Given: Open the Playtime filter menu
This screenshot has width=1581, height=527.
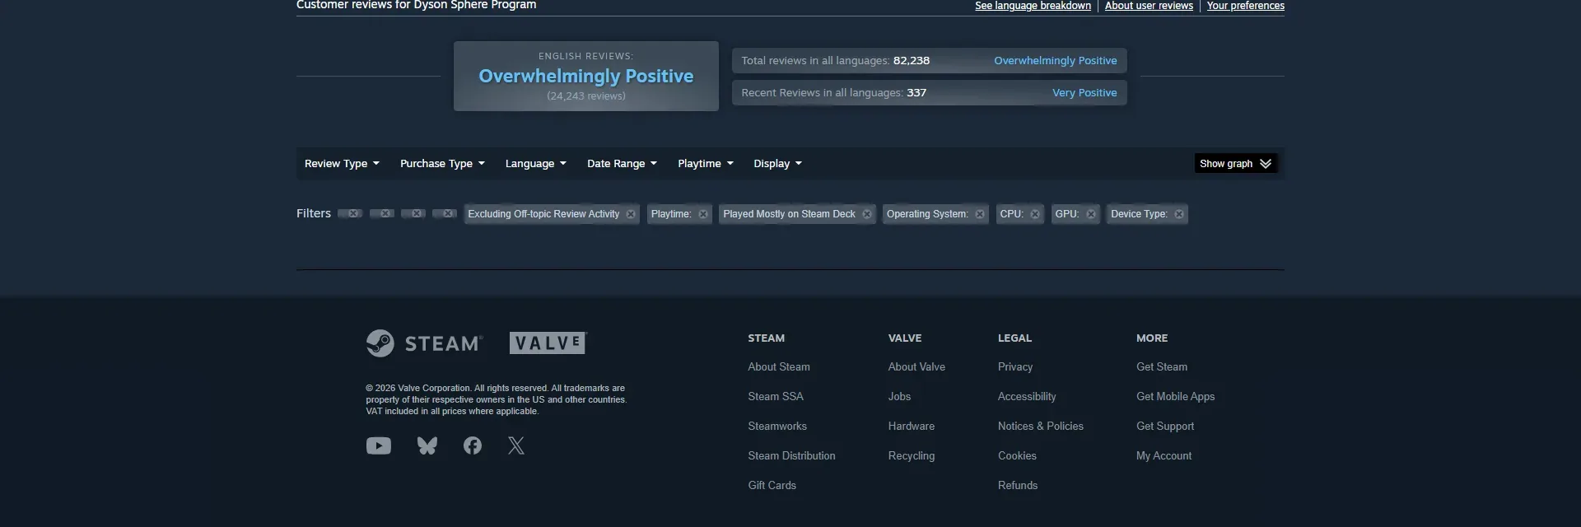Looking at the screenshot, I should [705, 164].
